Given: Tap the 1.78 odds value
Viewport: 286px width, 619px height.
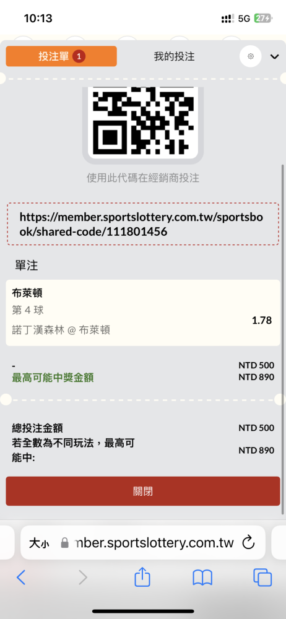Looking at the screenshot, I should pos(262,320).
